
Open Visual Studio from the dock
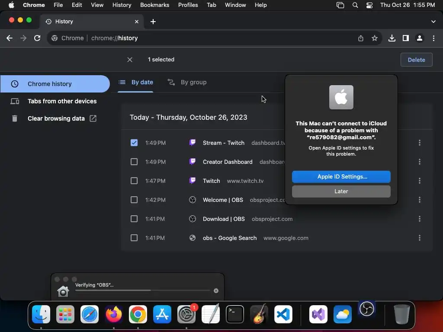click(x=318, y=314)
